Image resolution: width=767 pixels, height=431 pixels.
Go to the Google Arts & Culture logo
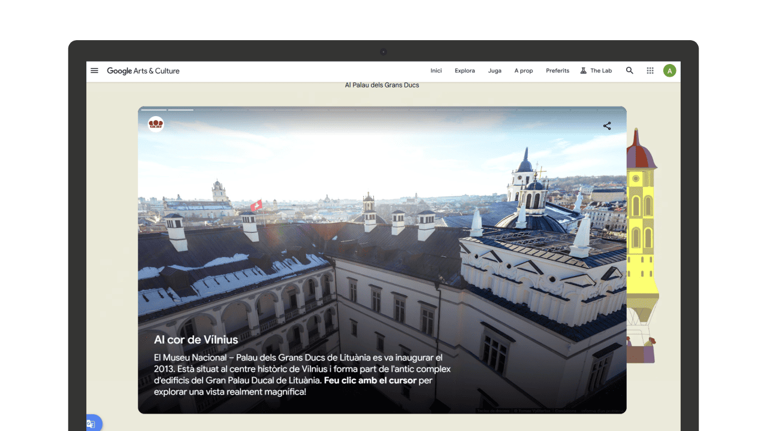143,70
